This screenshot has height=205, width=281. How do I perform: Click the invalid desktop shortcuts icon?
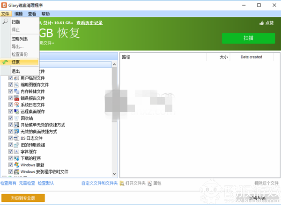coord(16,131)
